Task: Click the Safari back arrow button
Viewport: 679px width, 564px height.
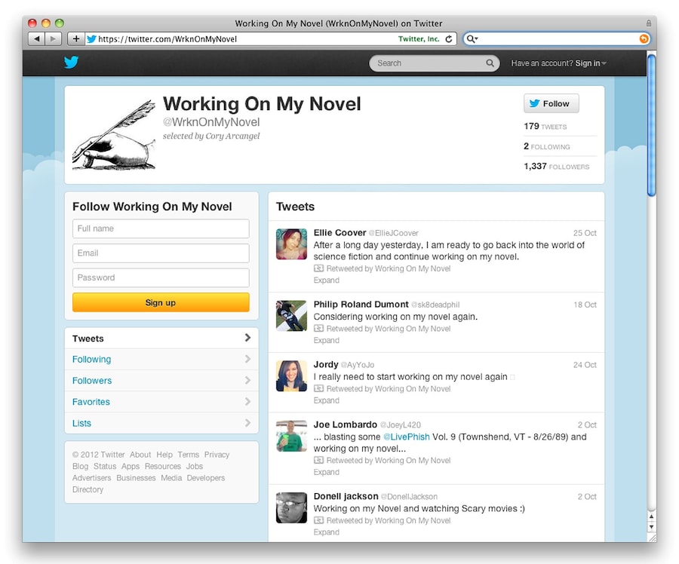Action: point(36,38)
